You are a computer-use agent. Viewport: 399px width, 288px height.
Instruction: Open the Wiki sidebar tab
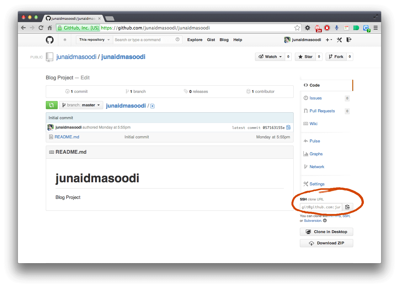[313, 124]
